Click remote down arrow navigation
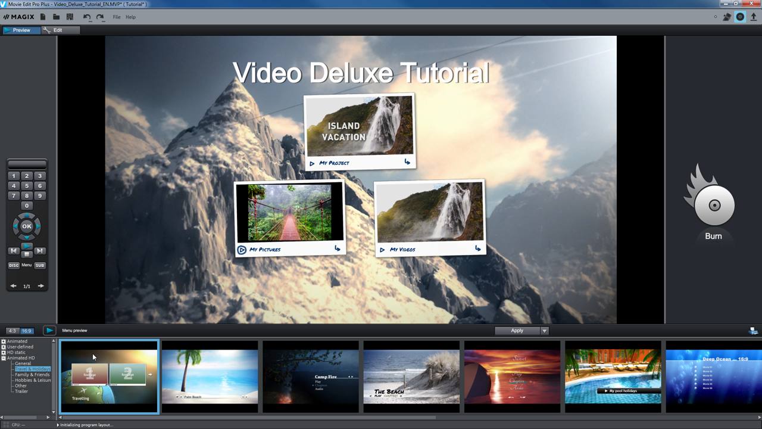 (x=27, y=237)
